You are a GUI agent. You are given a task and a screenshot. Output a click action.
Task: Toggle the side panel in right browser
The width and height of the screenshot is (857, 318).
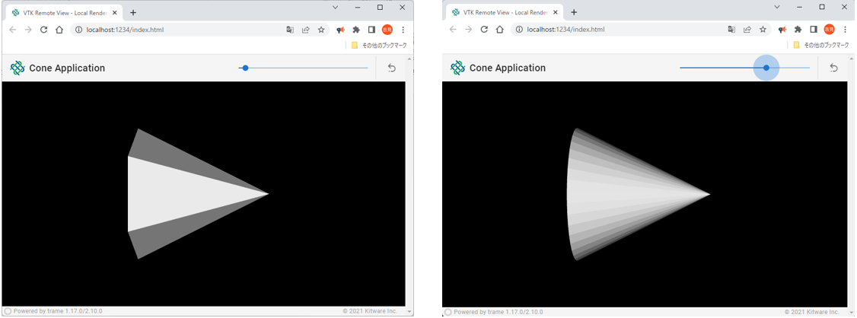(813, 30)
